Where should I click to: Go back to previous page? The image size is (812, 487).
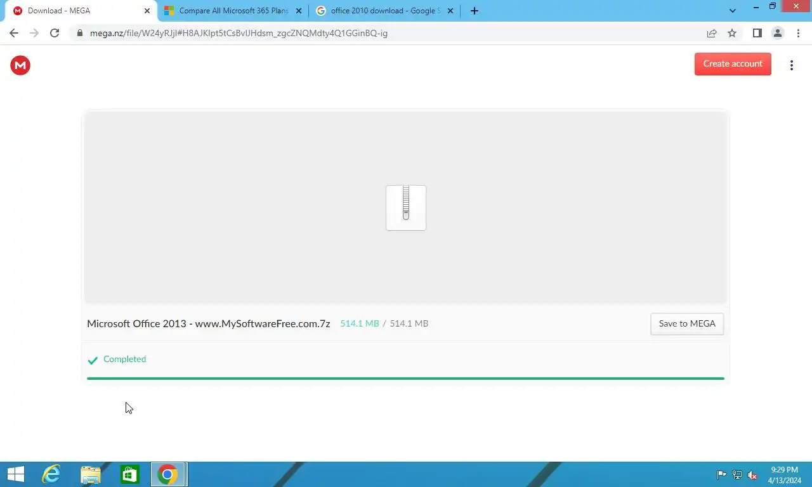pos(14,33)
